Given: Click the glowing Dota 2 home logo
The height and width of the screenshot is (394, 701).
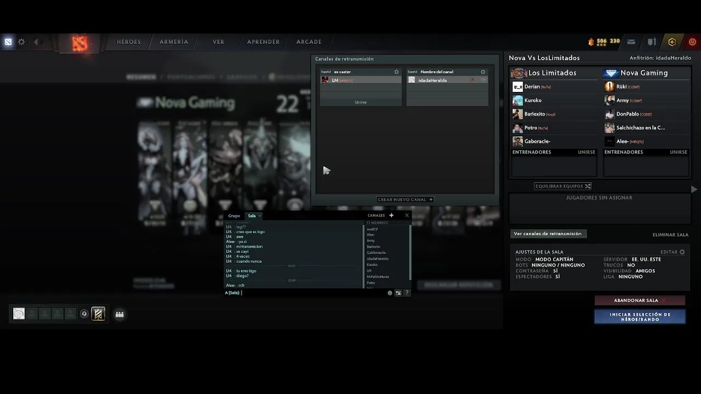Looking at the screenshot, I should pyautogui.click(x=80, y=43).
